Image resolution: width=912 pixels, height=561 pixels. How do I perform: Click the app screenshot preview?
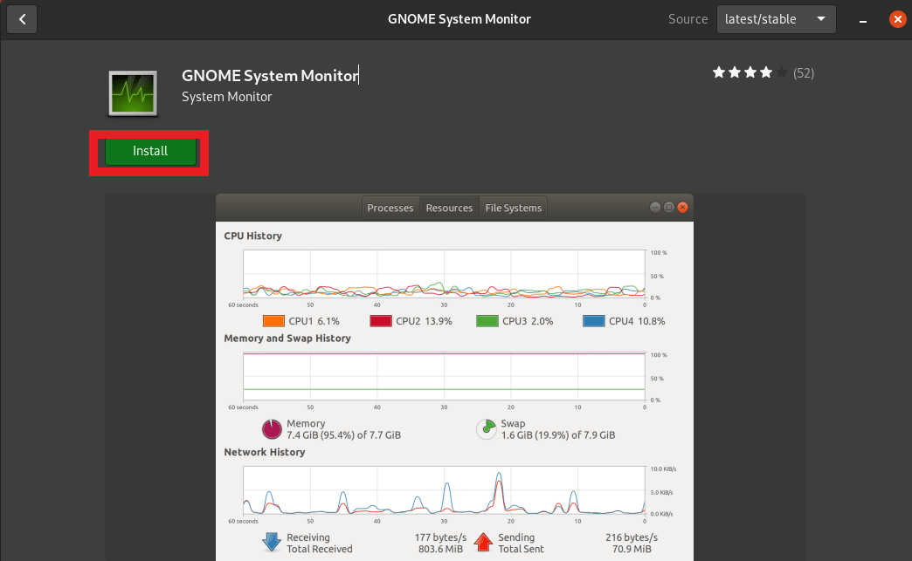454,375
